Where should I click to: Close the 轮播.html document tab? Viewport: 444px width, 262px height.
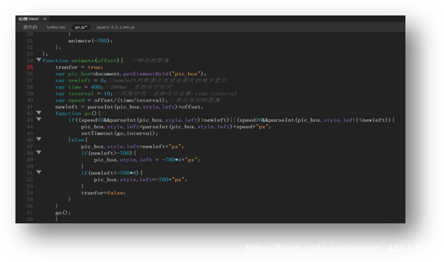click(x=45, y=19)
